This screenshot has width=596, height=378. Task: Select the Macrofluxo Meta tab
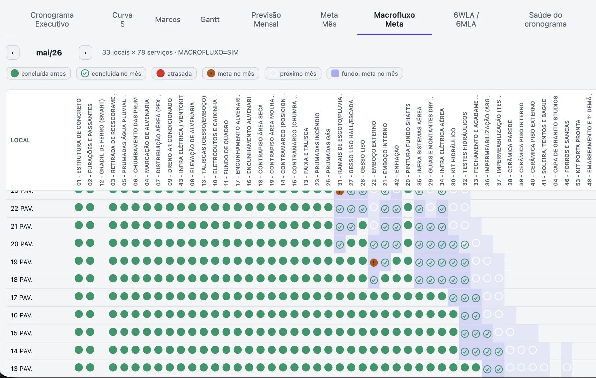tap(394, 20)
